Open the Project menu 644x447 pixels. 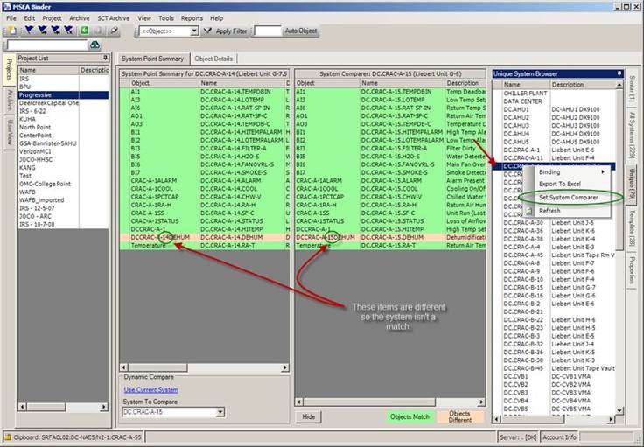coord(52,18)
